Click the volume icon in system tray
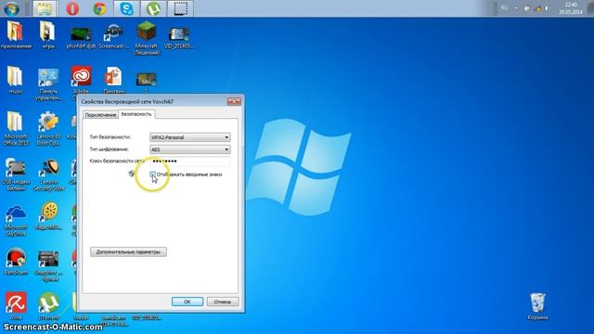Image resolution: width=594 pixels, height=334 pixels. point(548,8)
